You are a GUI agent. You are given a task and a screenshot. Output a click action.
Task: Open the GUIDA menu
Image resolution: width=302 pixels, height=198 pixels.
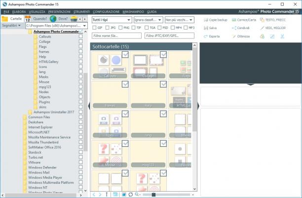152,12
